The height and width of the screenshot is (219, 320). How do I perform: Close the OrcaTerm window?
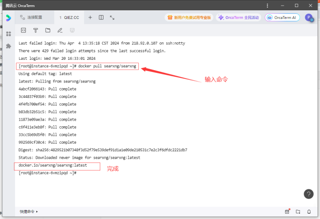coord(311,6)
